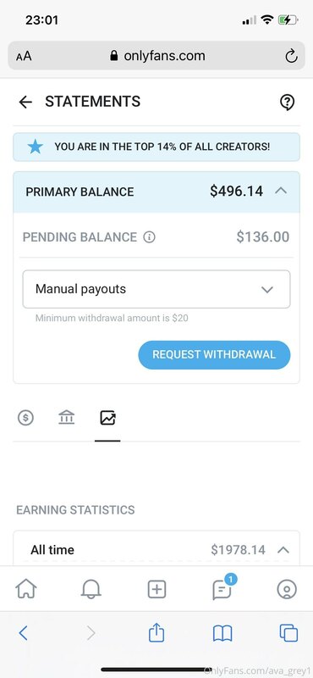
Task: Open Safari share sheet icon
Action: pos(156,633)
